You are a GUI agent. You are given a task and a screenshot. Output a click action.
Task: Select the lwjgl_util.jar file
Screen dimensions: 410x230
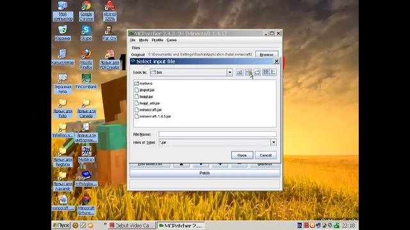(x=147, y=103)
